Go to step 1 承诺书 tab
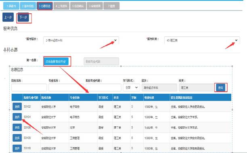The image size is (247, 153). coord(11,6)
